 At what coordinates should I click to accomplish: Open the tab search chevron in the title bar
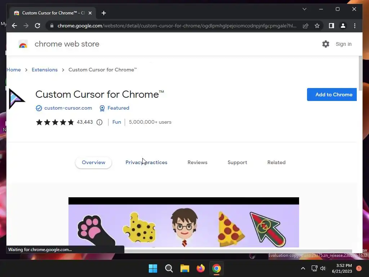304,9
